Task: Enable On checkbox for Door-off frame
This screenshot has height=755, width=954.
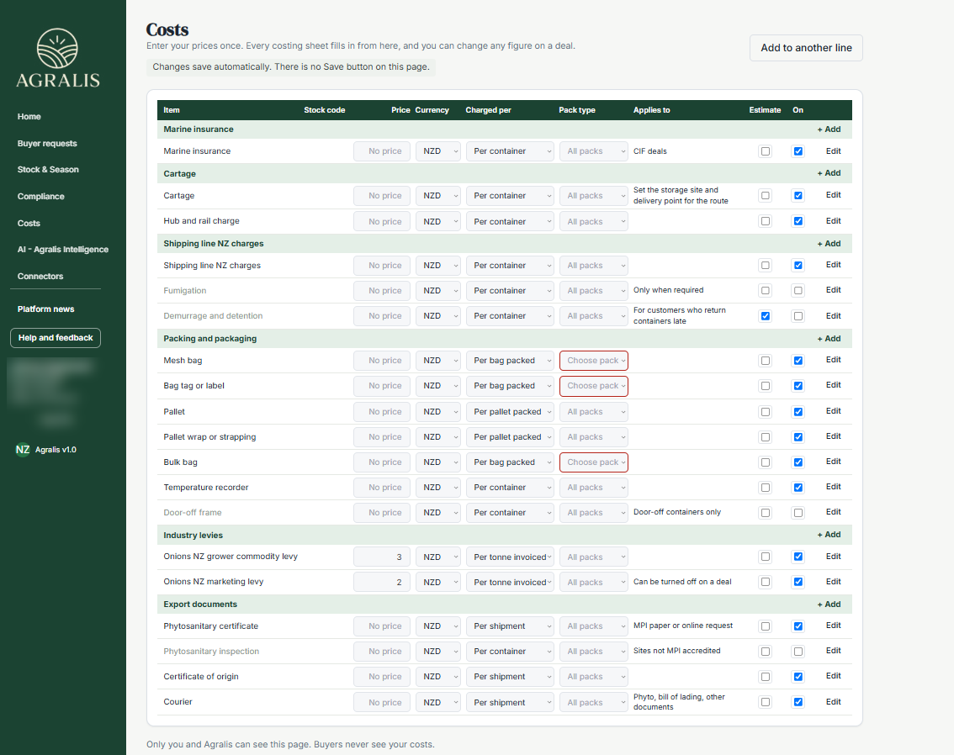Action: [798, 513]
